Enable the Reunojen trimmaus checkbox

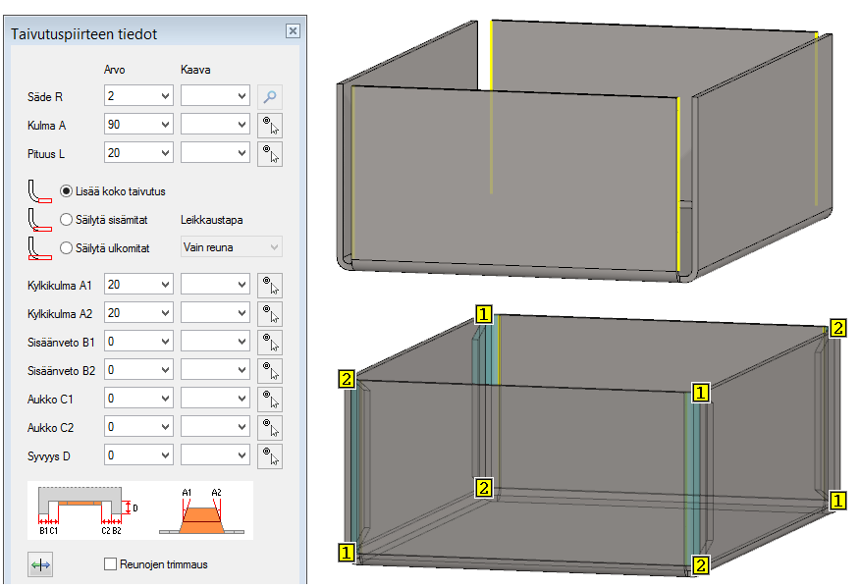[111, 564]
